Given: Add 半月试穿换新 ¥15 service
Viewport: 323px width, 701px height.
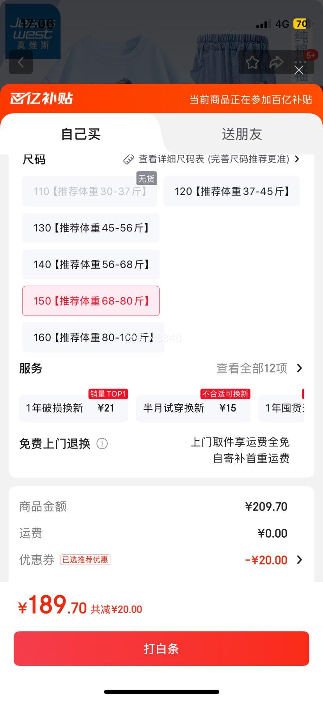Looking at the screenshot, I should point(193,408).
